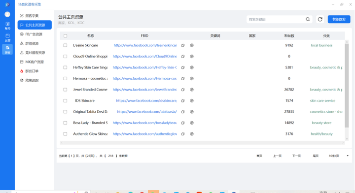The image size is (355, 193).
Task: Open the Boss Lady page via globe icon
Action: (x=192, y=123)
